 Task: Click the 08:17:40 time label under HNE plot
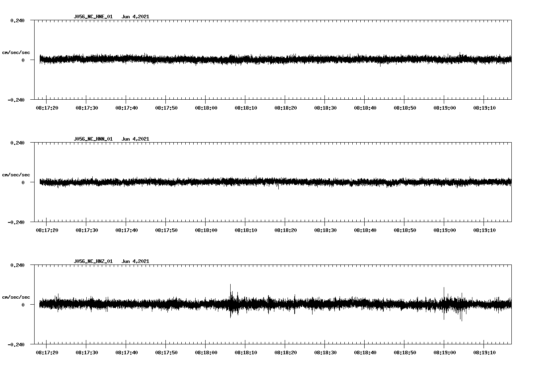point(126,108)
